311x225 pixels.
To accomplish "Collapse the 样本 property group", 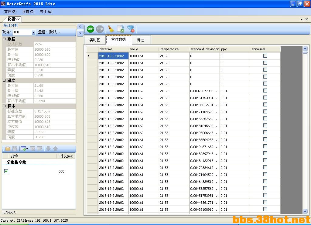I will click(x=4, y=106).
